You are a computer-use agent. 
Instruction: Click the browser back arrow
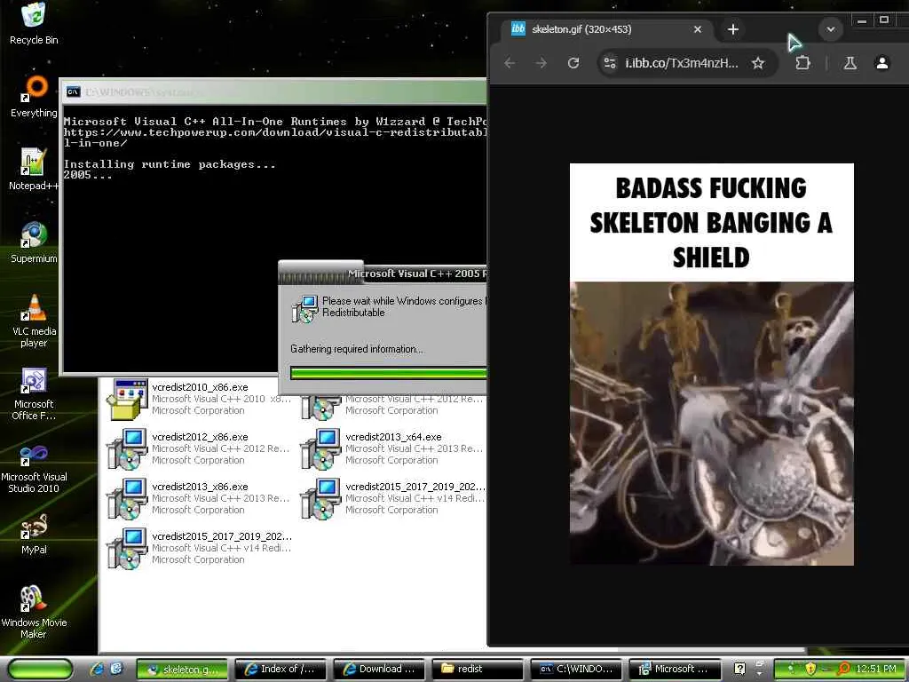coord(510,63)
